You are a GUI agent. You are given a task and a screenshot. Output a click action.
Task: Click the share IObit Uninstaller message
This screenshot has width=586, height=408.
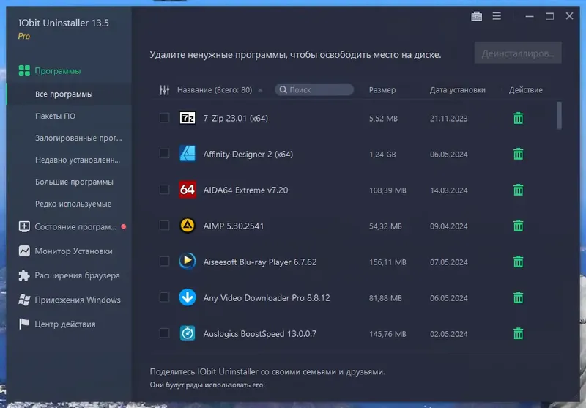[267, 372]
